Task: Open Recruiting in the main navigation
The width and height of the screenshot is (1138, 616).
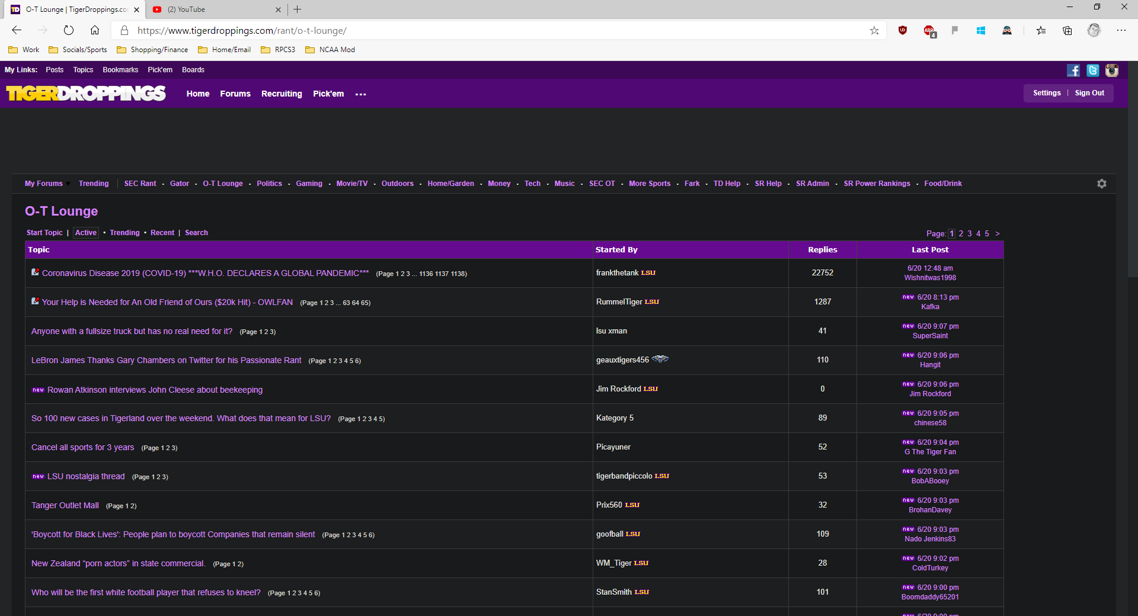Action: click(282, 94)
